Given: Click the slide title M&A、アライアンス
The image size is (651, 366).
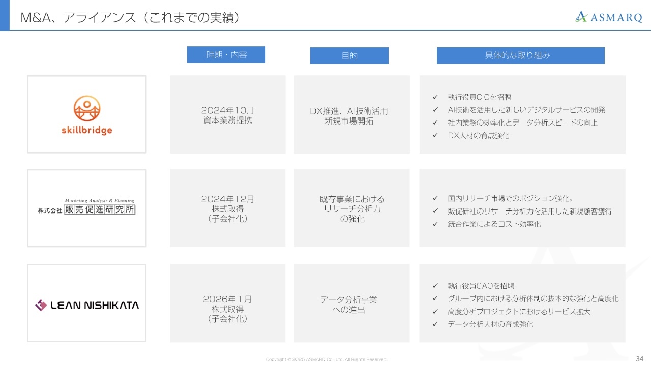Looking at the screenshot, I should point(130,18).
